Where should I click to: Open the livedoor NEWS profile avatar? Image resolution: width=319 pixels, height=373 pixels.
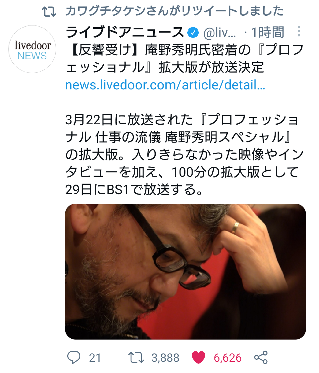point(32,49)
